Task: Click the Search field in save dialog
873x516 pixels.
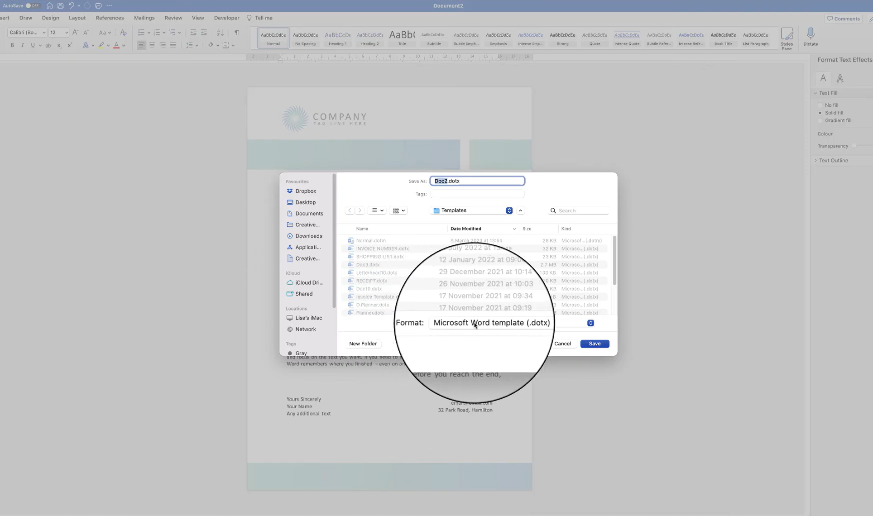Action: point(579,210)
